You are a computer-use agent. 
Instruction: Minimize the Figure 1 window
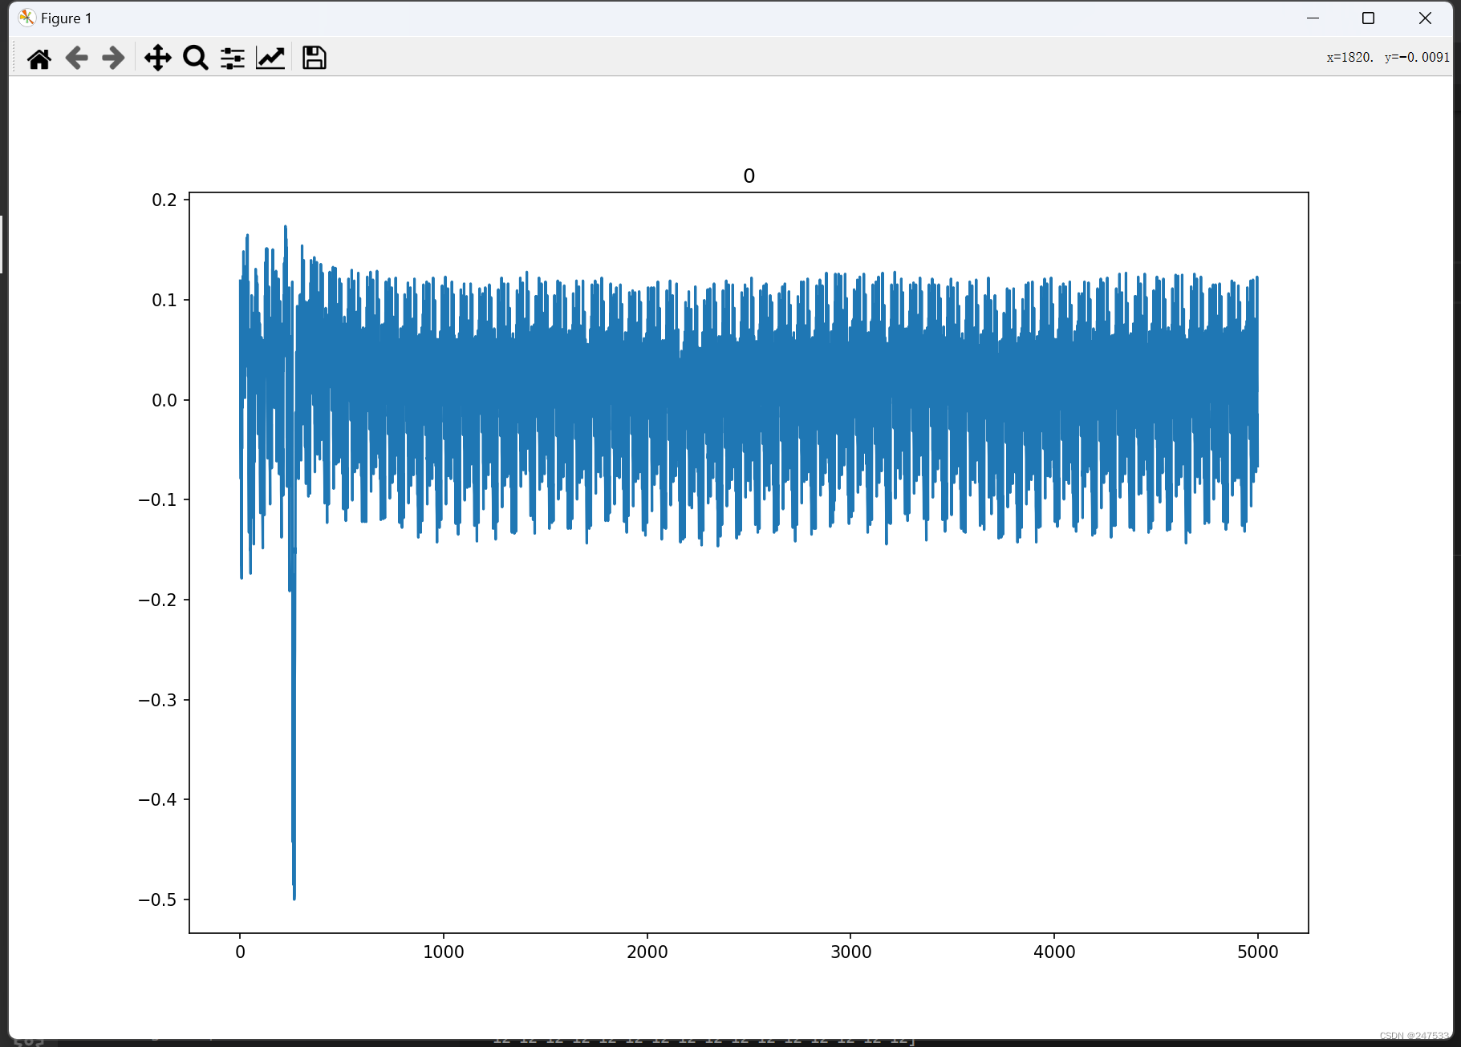click(x=1313, y=18)
